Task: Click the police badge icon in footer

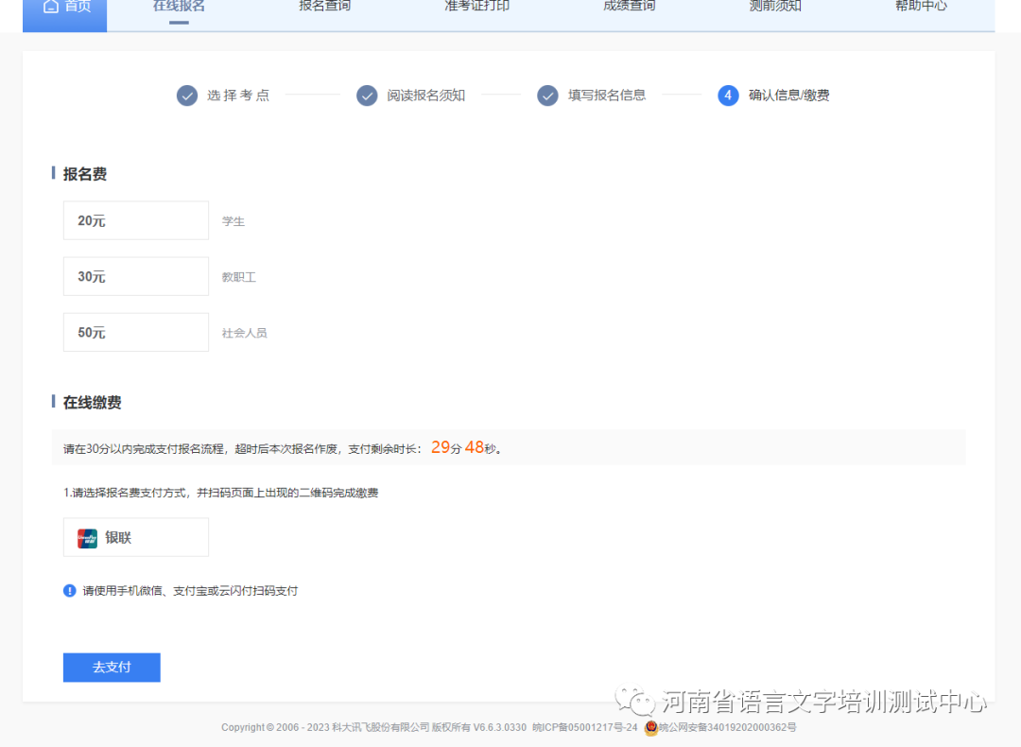Action: 650,728
